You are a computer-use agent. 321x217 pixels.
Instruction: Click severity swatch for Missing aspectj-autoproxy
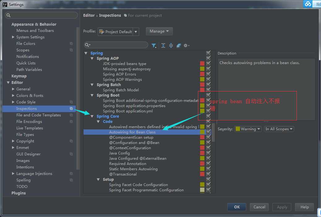click(202, 69)
